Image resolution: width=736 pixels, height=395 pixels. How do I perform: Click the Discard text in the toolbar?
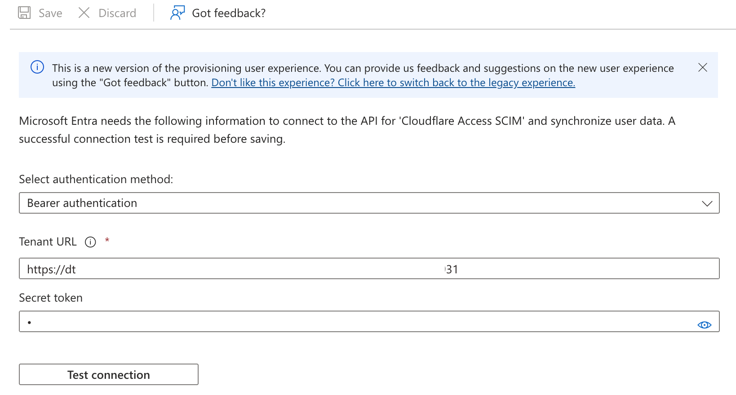point(117,13)
